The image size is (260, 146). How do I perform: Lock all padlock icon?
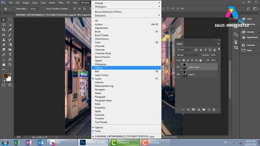(x=200, y=60)
